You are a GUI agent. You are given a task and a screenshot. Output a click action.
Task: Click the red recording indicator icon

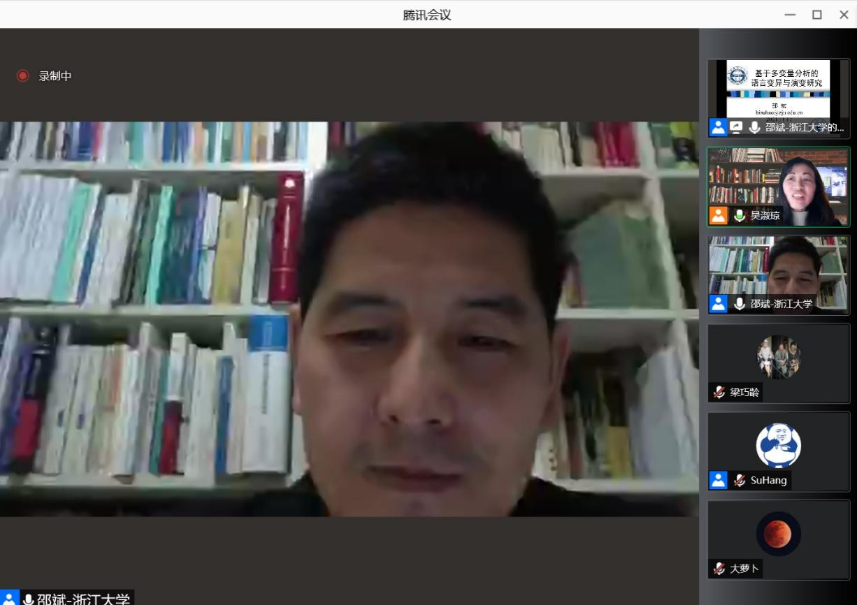[x=23, y=75]
